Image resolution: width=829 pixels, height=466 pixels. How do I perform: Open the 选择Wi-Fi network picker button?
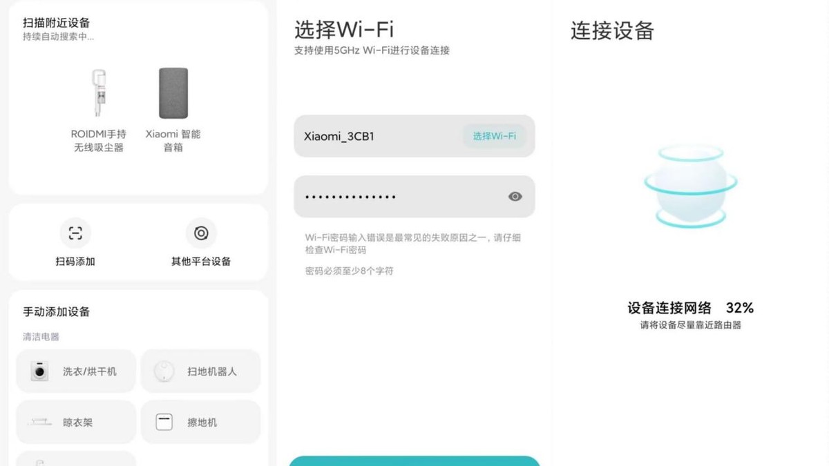pyautogui.click(x=494, y=136)
